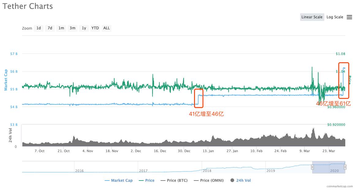This screenshot has width=356, height=190.
Task: Keep the chart on Linear Scale
Action: [x=312, y=17]
